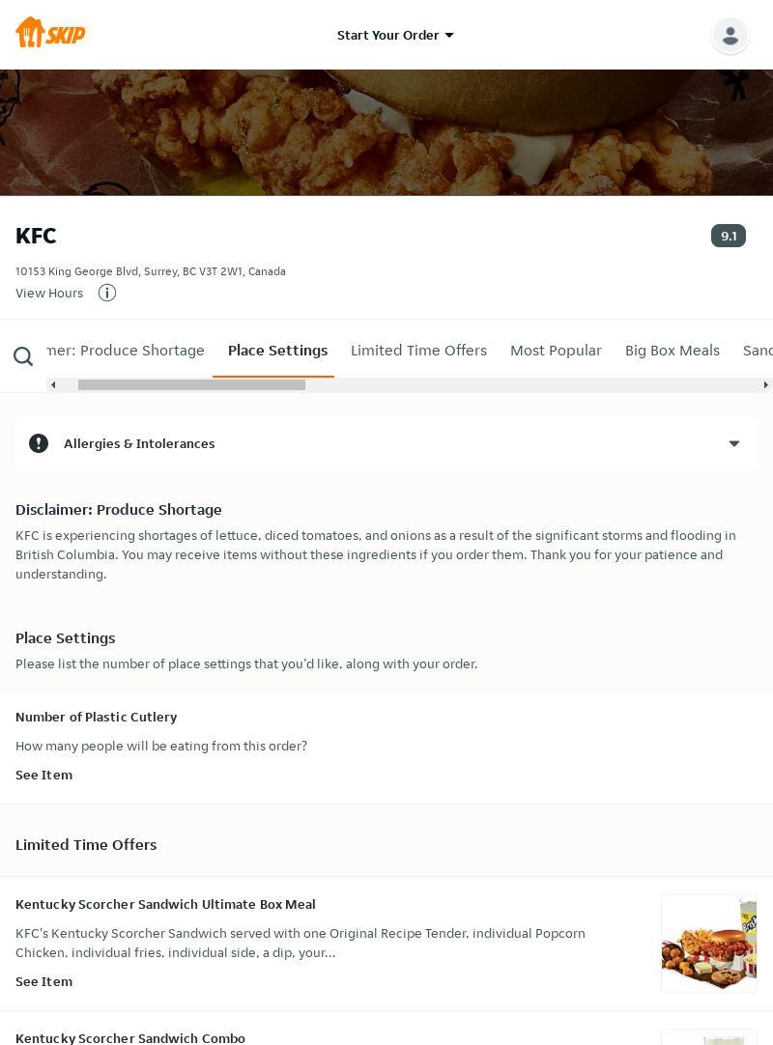Click the 9.1 rating badge

pyautogui.click(x=728, y=236)
